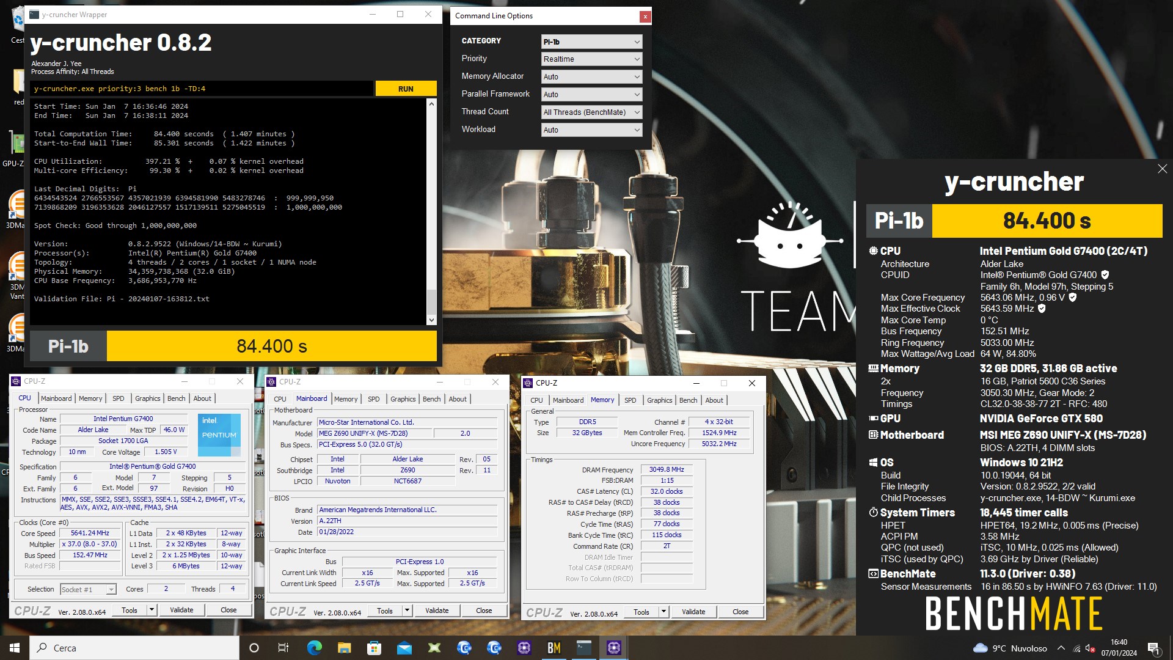The image size is (1173, 660).
Task: Open the network status tray icon
Action: [1076, 648]
